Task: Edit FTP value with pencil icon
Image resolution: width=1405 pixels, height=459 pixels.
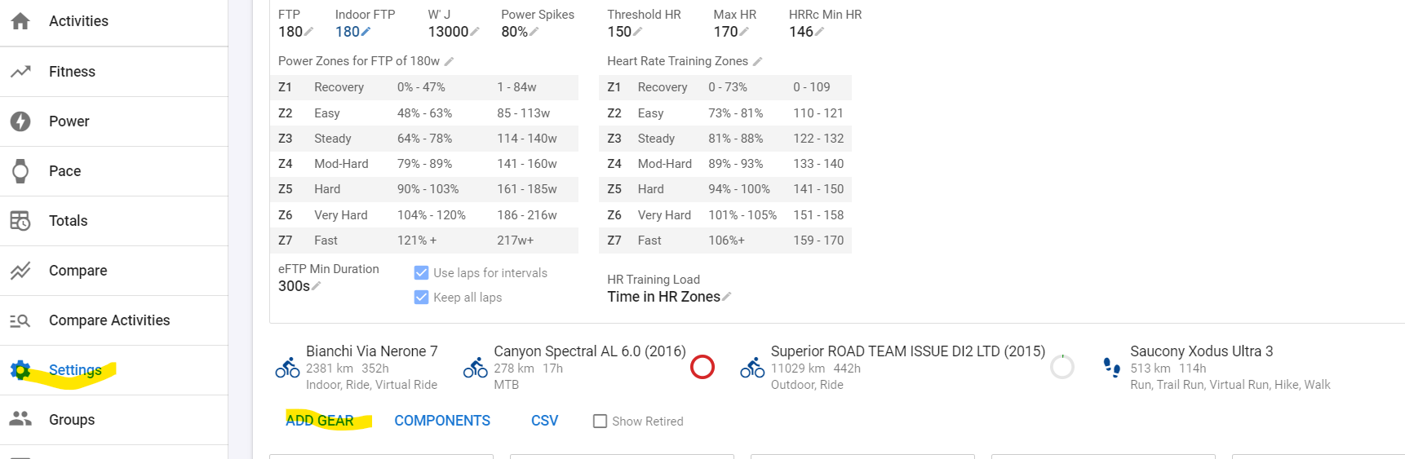Action: click(308, 32)
